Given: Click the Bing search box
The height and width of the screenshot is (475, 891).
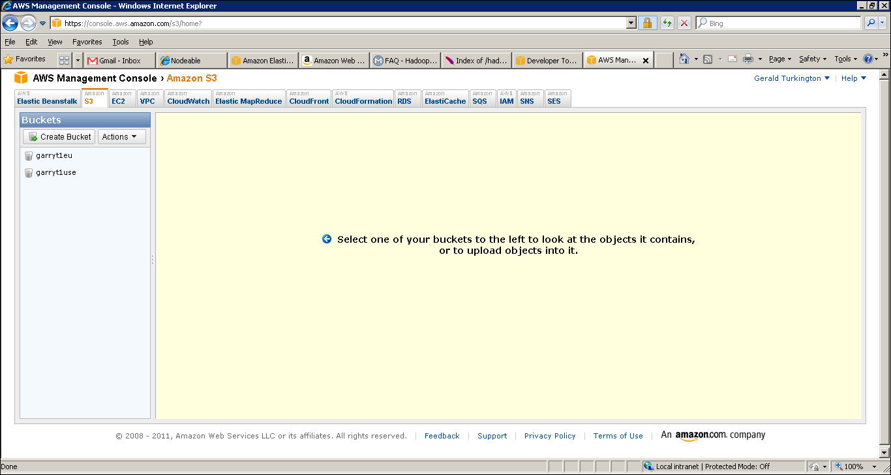Looking at the screenshot, I should [779, 23].
